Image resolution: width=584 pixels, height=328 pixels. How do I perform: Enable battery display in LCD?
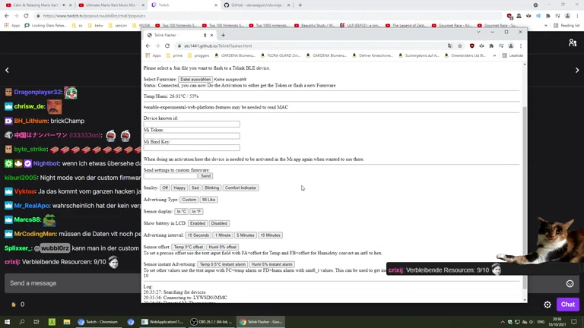(x=198, y=223)
